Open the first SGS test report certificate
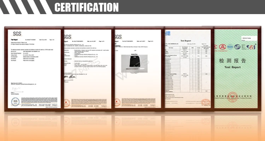Image resolution: width=265 pixels, height=141 pixels. [35, 67]
